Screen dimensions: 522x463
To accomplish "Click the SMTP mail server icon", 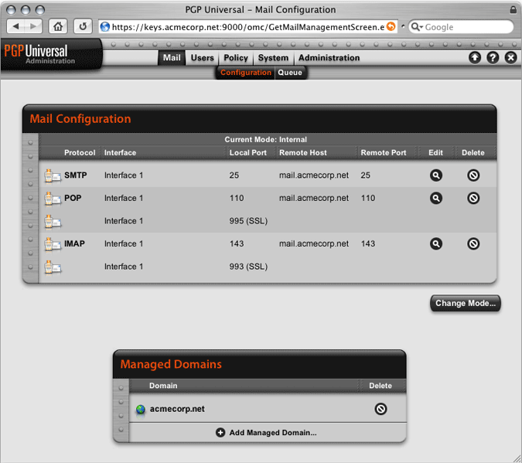I will (53, 175).
